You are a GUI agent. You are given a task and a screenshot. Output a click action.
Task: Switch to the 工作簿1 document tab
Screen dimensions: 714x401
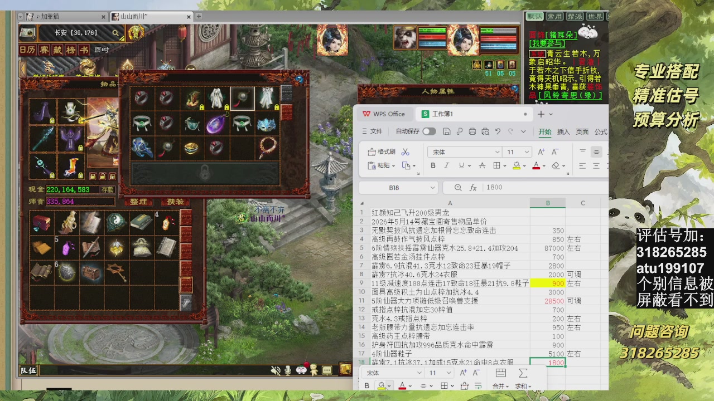[473, 114]
